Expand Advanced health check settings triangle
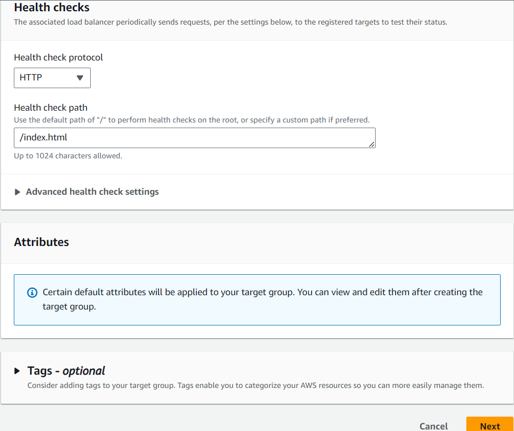Viewport: 514px width, 431px height. pos(17,192)
